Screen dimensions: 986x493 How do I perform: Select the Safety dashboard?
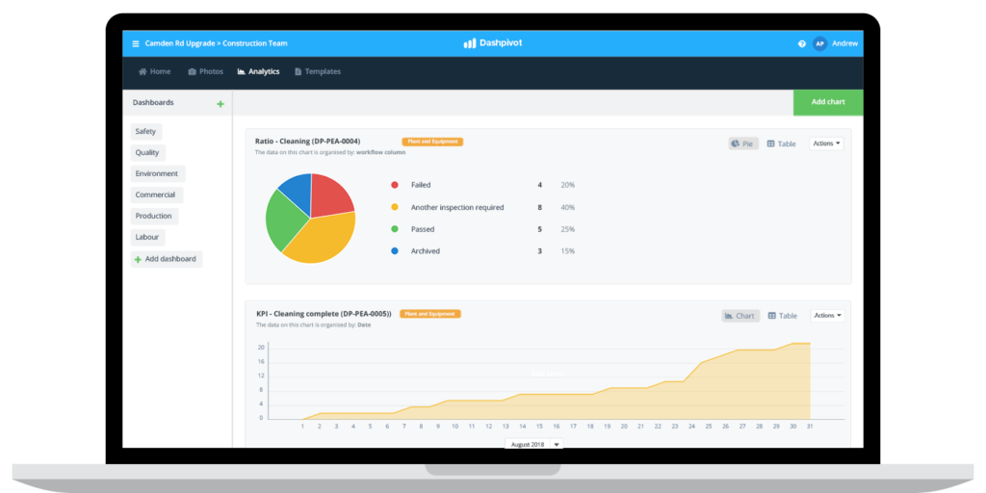(x=145, y=131)
